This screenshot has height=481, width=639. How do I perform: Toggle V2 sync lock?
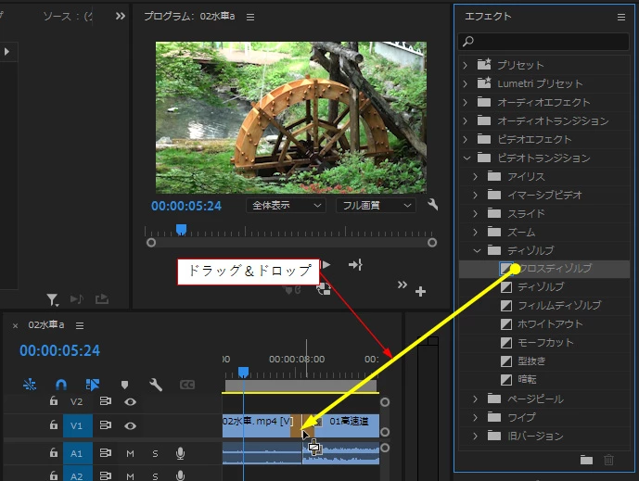coord(106,401)
